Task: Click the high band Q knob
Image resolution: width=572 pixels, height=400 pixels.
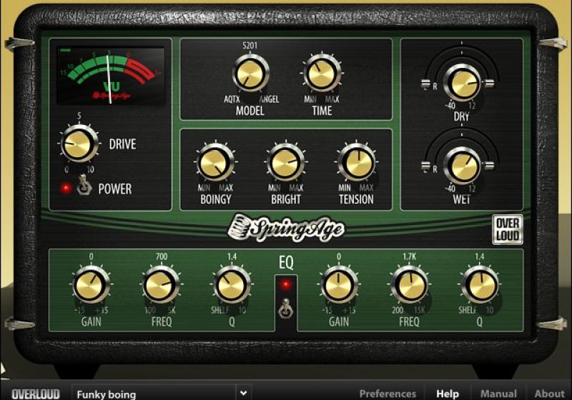Action: click(x=479, y=285)
